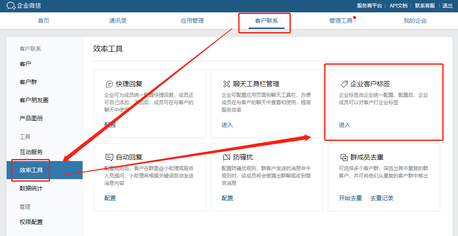Click the 防骚扰 icon

pyautogui.click(x=226, y=157)
